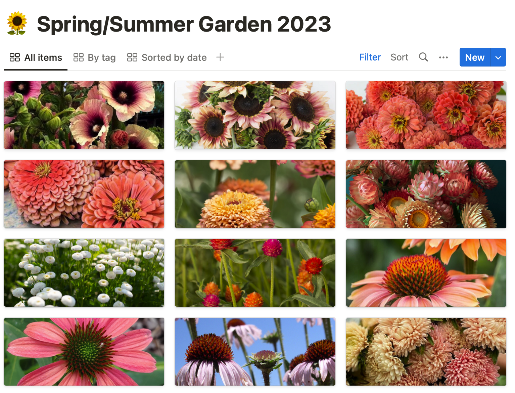Click the Sort button
This screenshot has height=393, width=515.
coord(399,57)
